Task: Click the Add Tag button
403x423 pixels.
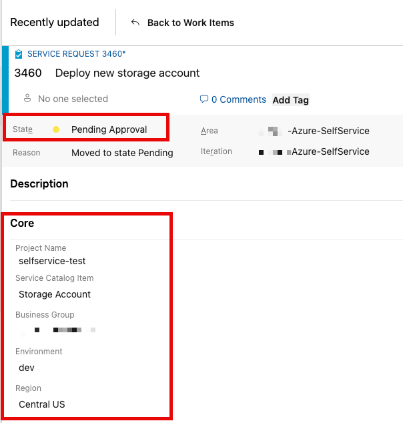Action: click(290, 100)
